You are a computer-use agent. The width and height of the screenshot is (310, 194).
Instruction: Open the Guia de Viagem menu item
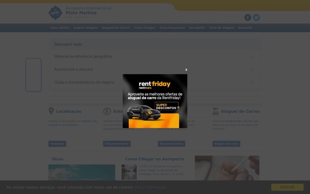222,28
